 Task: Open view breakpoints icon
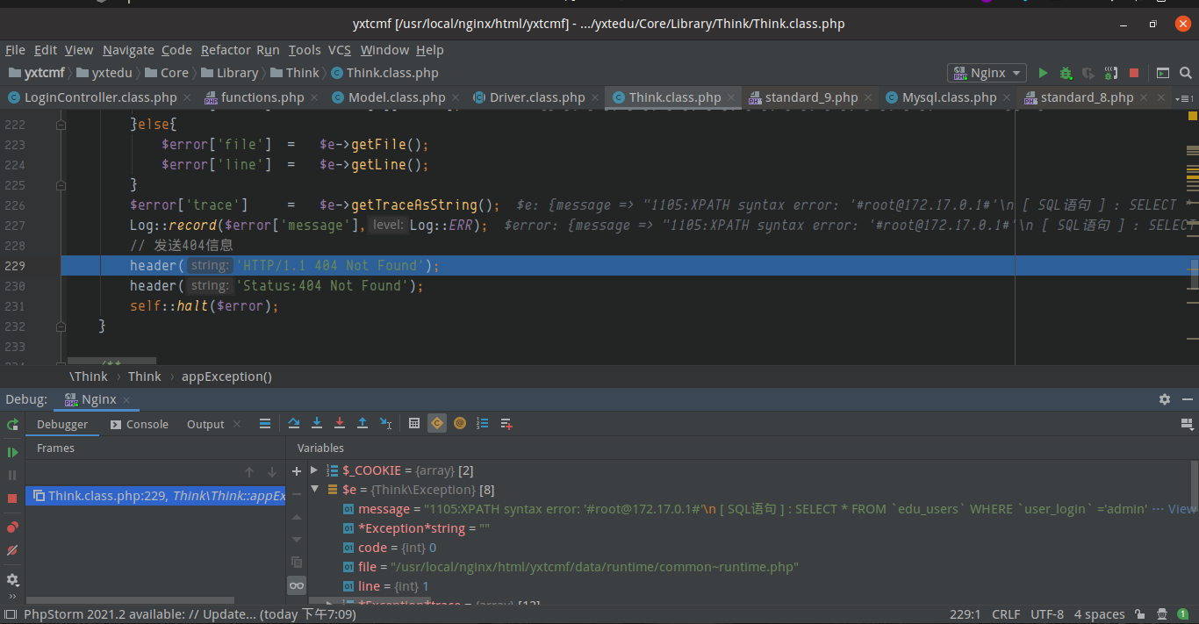(x=12, y=527)
